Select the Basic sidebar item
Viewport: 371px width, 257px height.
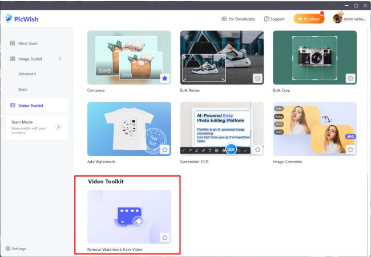point(23,89)
